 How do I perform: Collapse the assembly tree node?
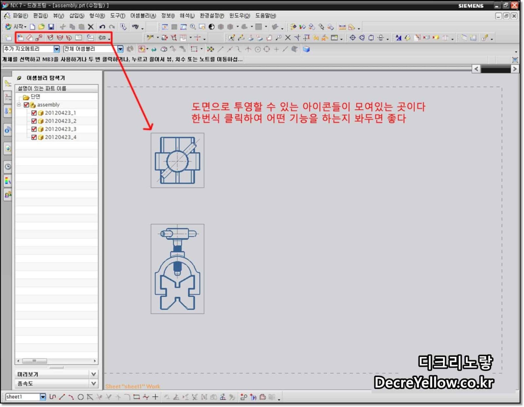(19, 105)
